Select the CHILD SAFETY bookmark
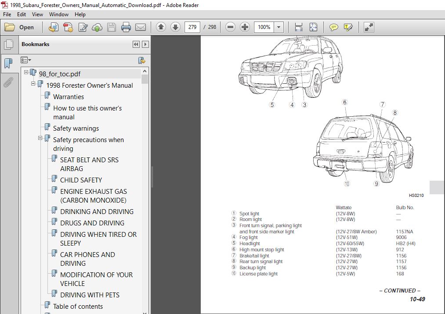The image size is (445, 314). pyautogui.click(x=81, y=180)
